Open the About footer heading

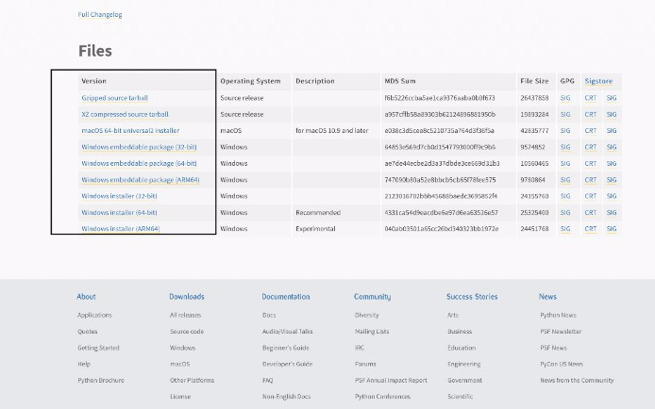(86, 297)
